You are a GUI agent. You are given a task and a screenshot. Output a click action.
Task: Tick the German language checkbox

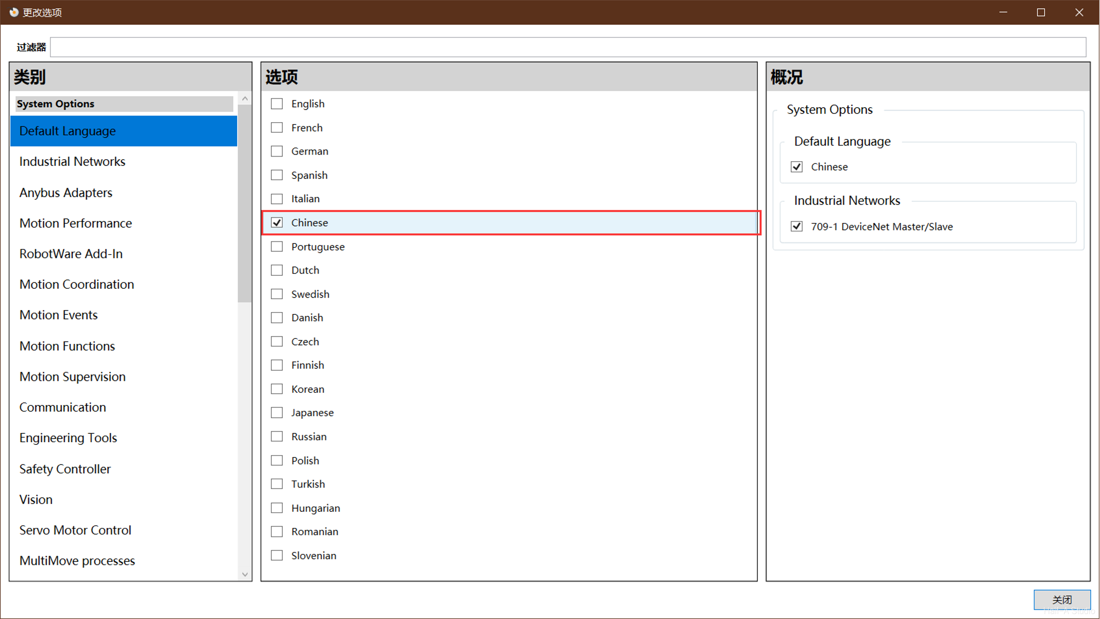[x=277, y=151]
